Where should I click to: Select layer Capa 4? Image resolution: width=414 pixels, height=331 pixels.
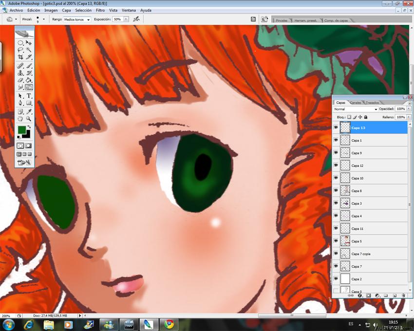pos(374,216)
